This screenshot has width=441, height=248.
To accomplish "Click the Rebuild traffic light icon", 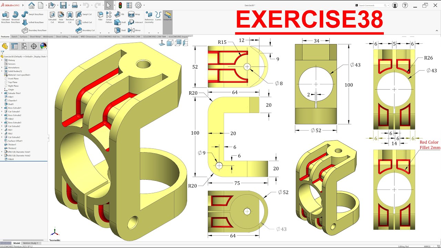I will [x=120, y=5].
